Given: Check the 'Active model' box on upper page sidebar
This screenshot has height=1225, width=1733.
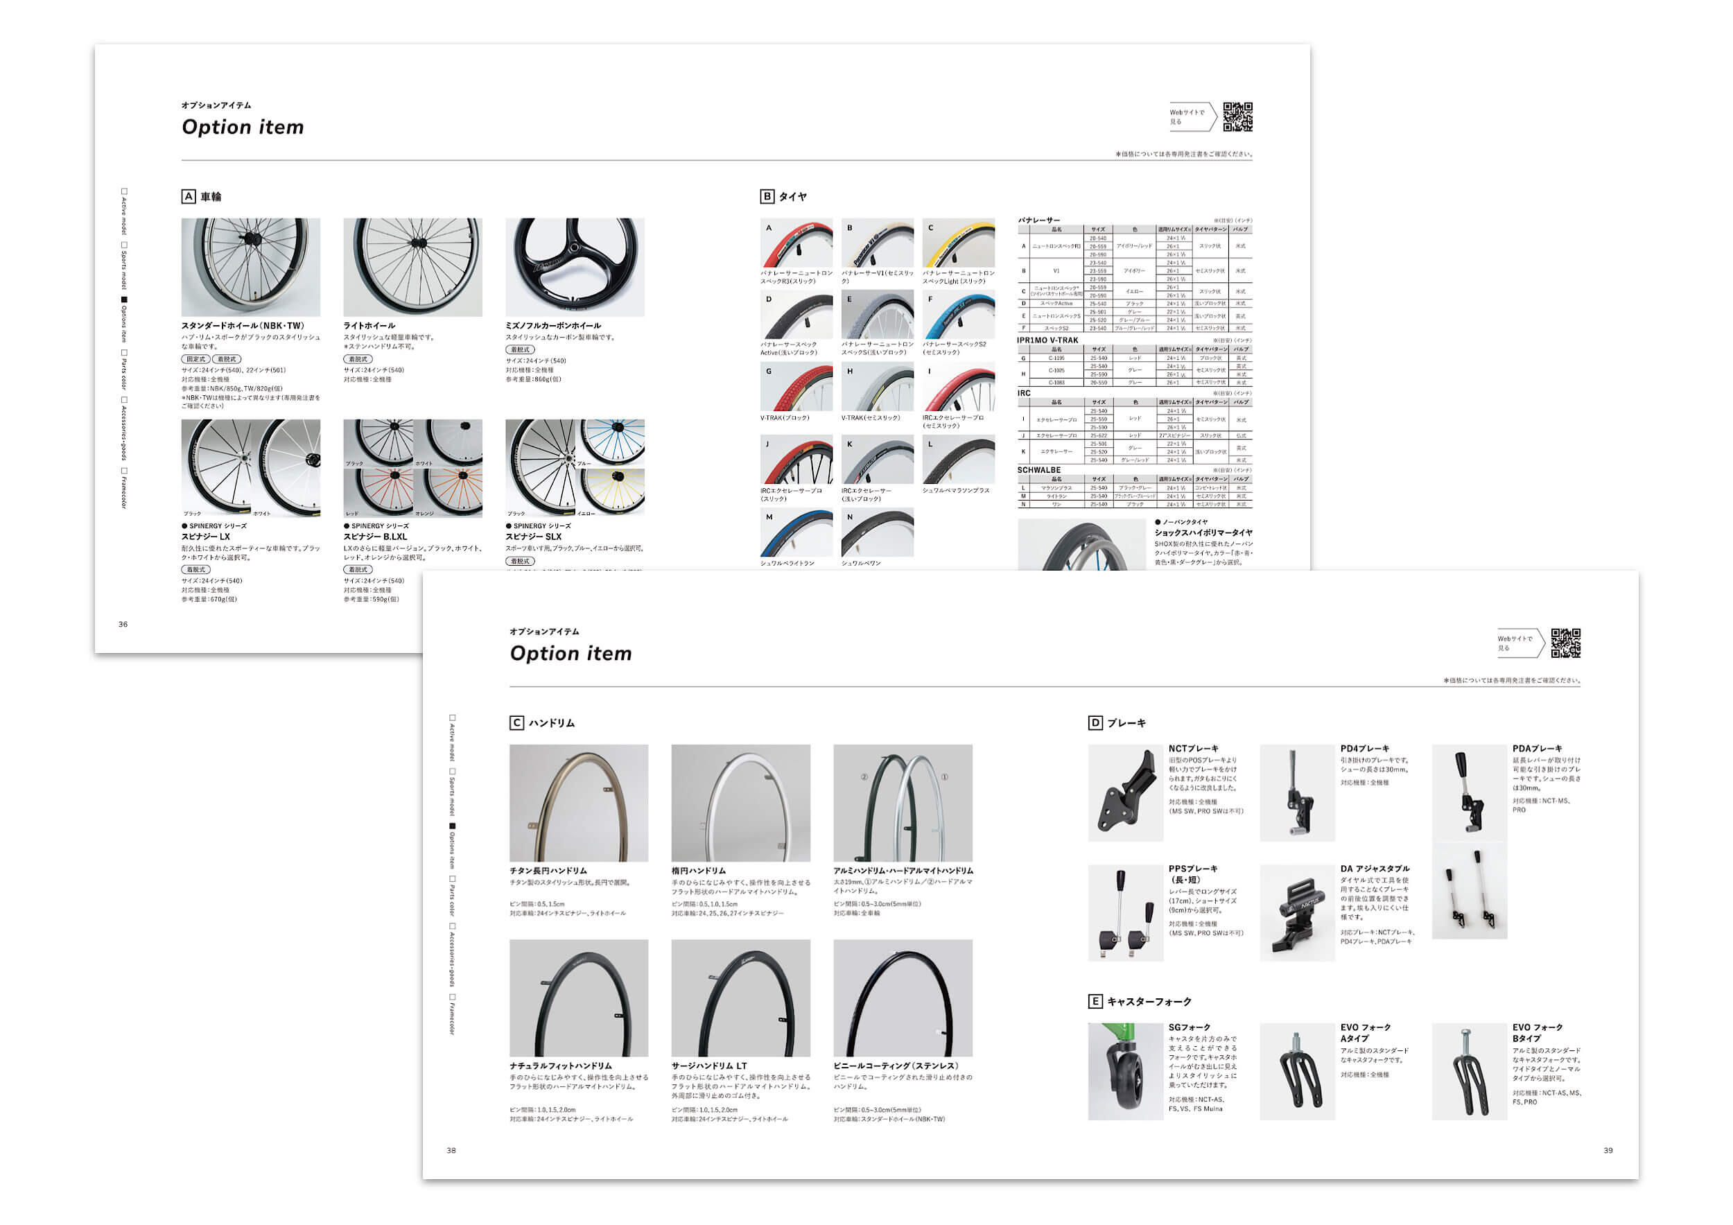Looking at the screenshot, I should point(125,192).
